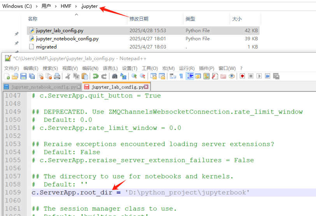
Task: Toggle the Function List icon
Action: tap(215, 76)
